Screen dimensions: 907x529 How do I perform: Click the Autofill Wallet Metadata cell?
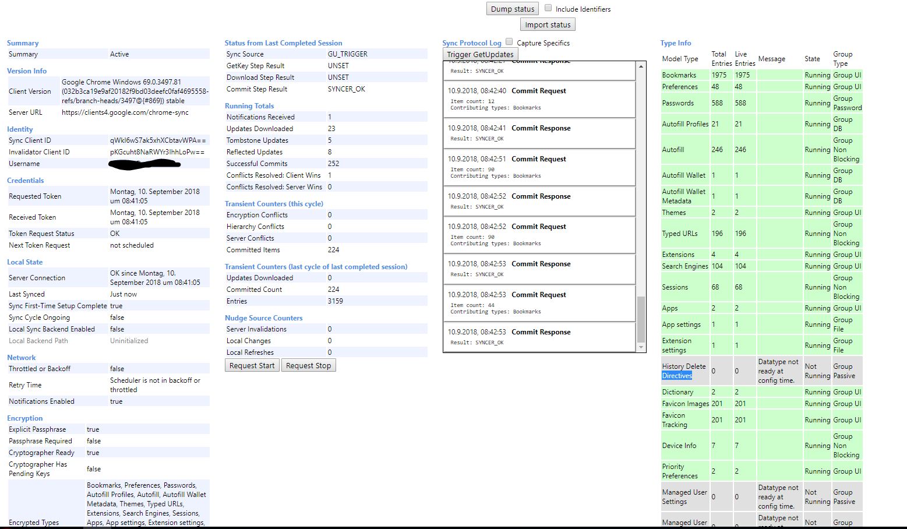point(684,196)
